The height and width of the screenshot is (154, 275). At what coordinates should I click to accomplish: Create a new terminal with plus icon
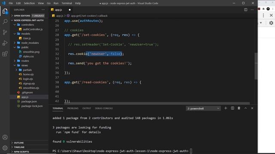[226, 108]
